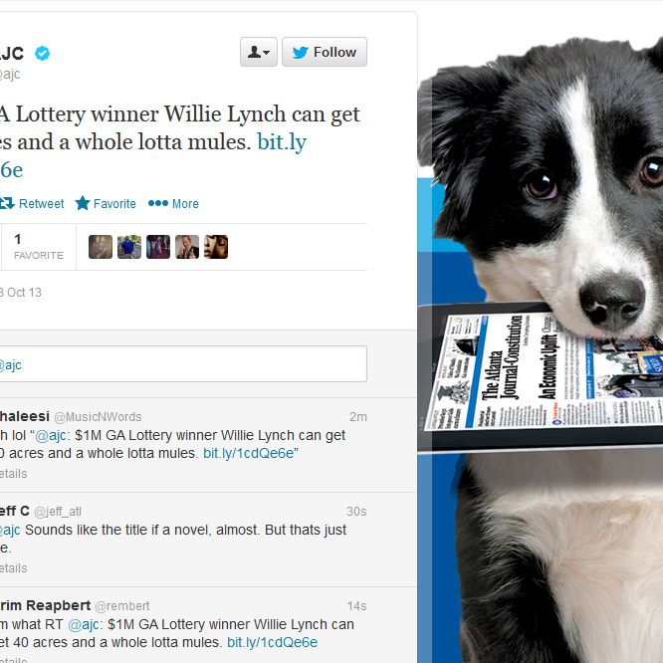
Task: Open the second avatar with the blue shirt
Action: pyautogui.click(x=129, y=247)
